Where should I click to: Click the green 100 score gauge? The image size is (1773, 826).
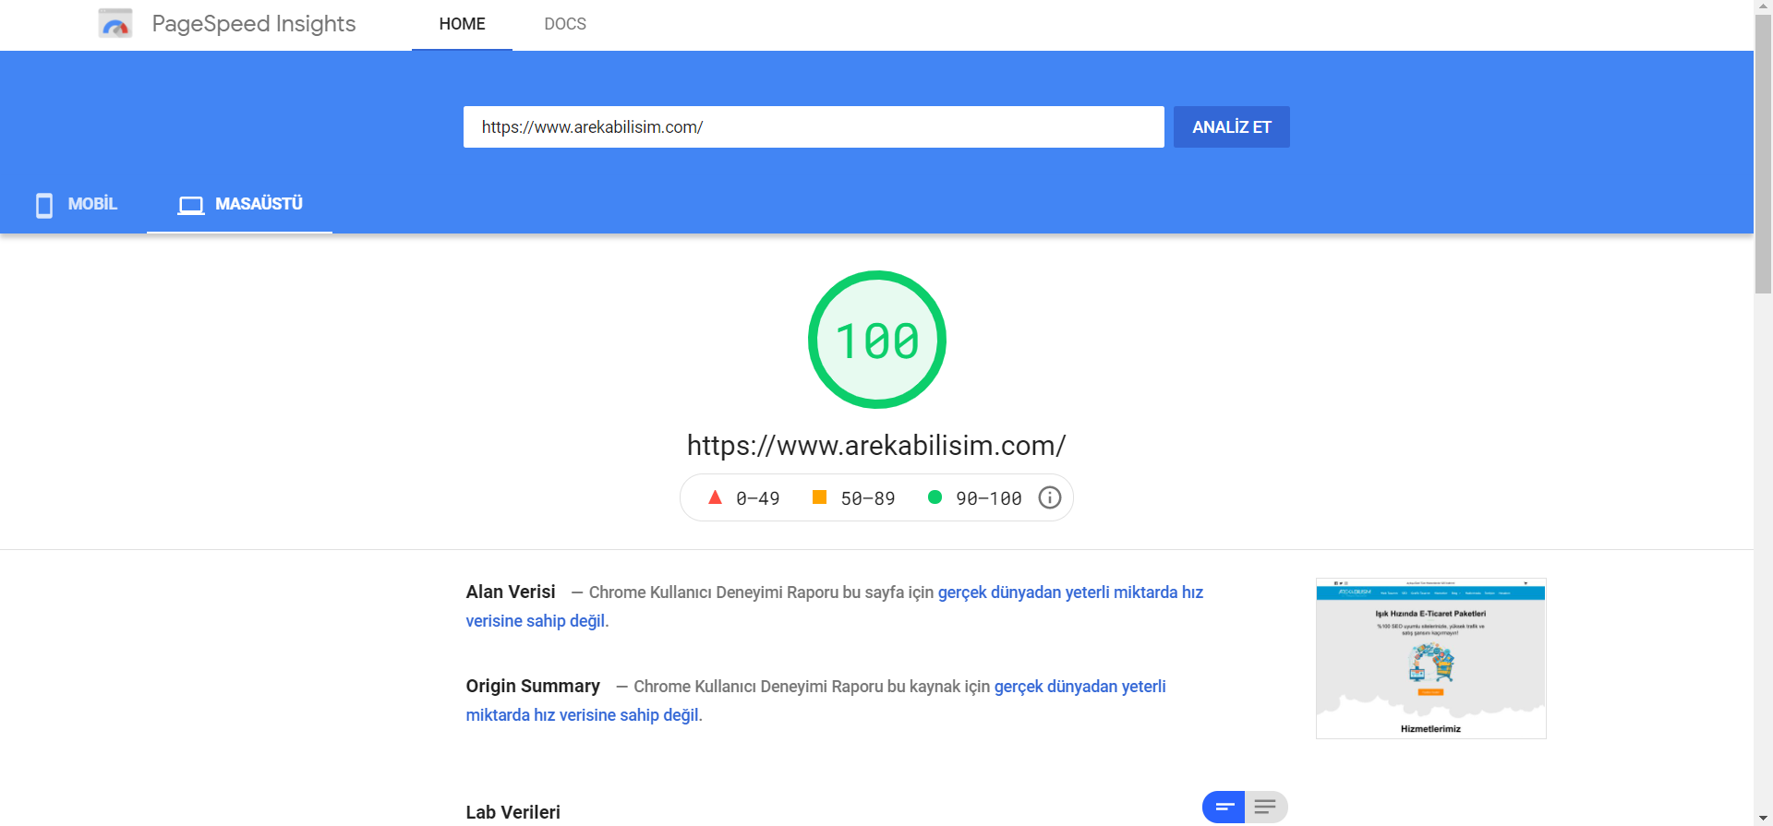pyautogui.click(x=876, y=340)
